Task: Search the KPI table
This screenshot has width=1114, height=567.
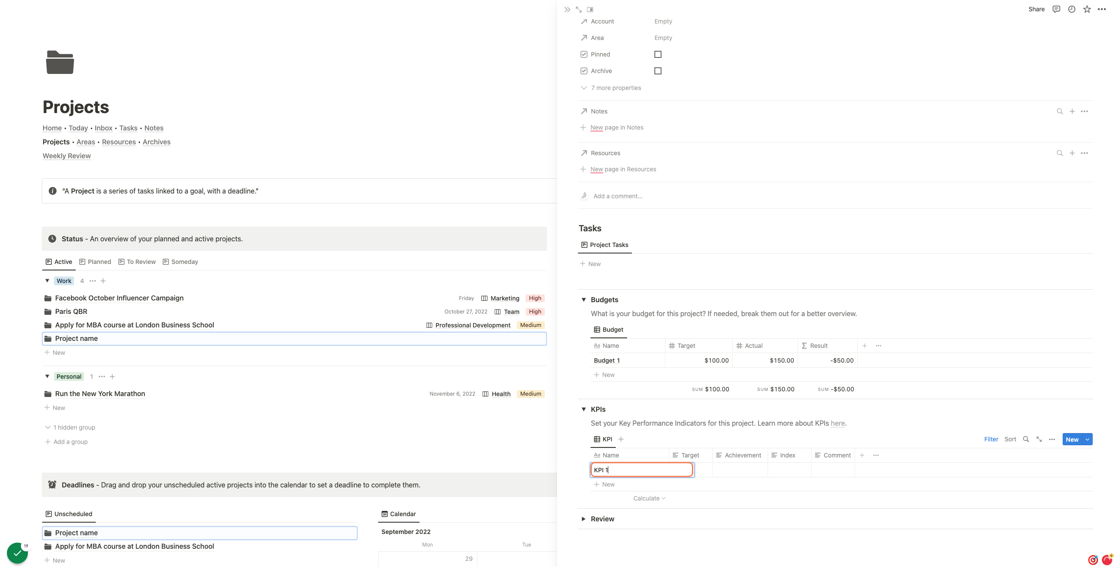Action: tap(1026, 439)
